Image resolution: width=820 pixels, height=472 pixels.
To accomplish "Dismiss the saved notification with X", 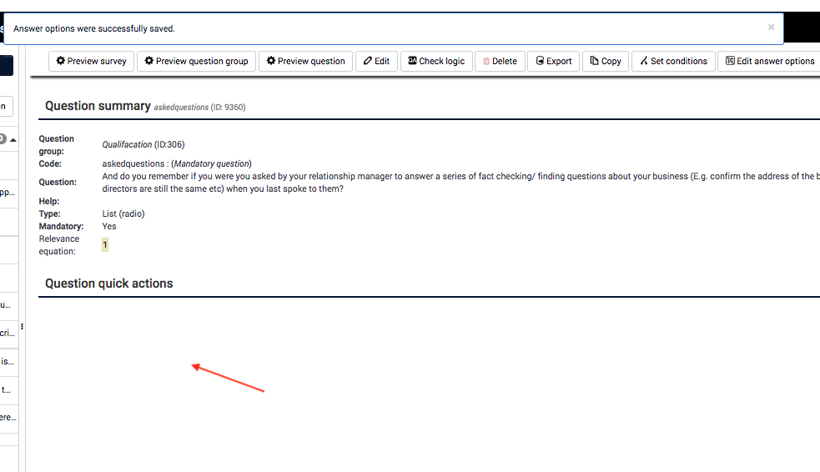I will tap(771, 28).
